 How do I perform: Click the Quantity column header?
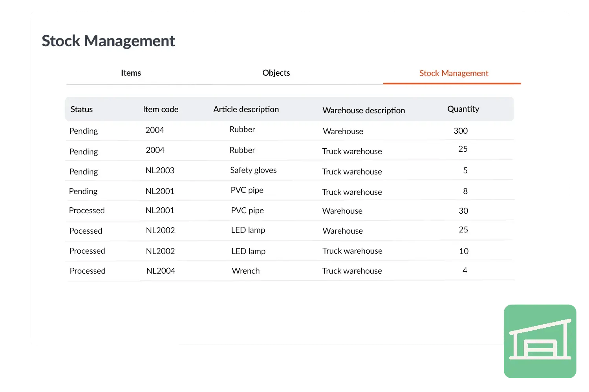[x=463, y=109]
